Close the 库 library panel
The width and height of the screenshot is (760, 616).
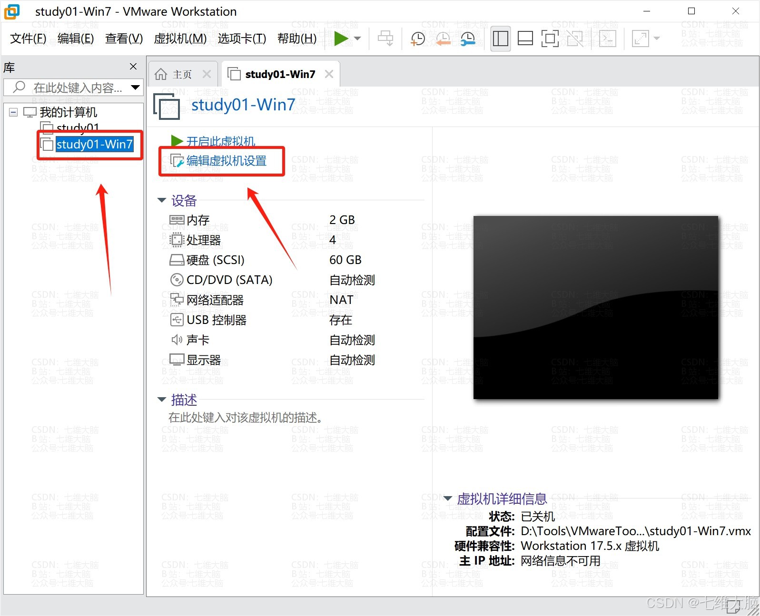point(133,67)
